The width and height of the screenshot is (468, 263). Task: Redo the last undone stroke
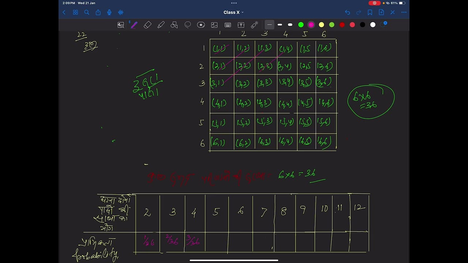(359, 12)
